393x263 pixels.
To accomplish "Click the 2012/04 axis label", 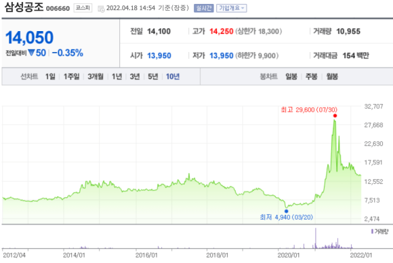I will [14, 256].
